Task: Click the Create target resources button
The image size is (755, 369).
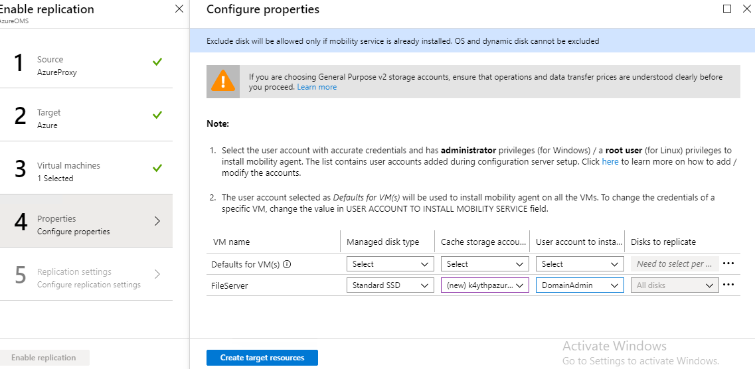Action: click(x=262, y=358)
